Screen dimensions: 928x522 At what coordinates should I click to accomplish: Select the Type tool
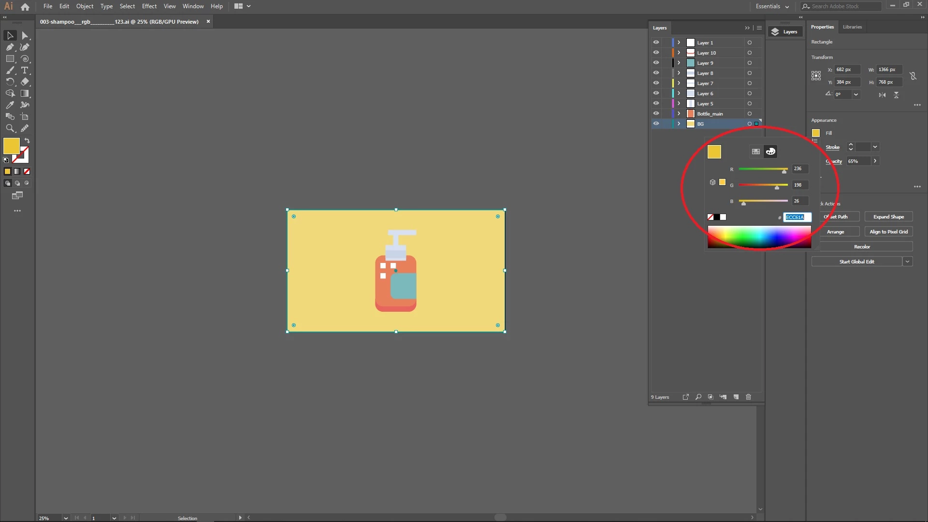coord(25,71)
